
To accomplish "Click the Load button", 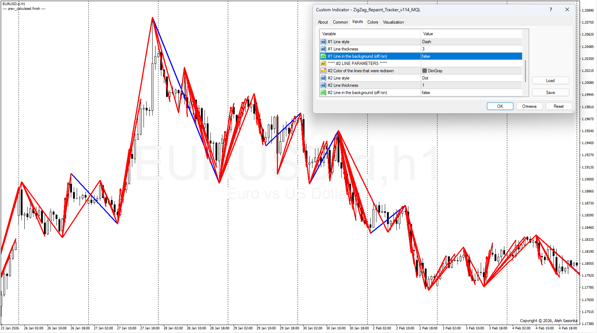I will click(550, 81).
